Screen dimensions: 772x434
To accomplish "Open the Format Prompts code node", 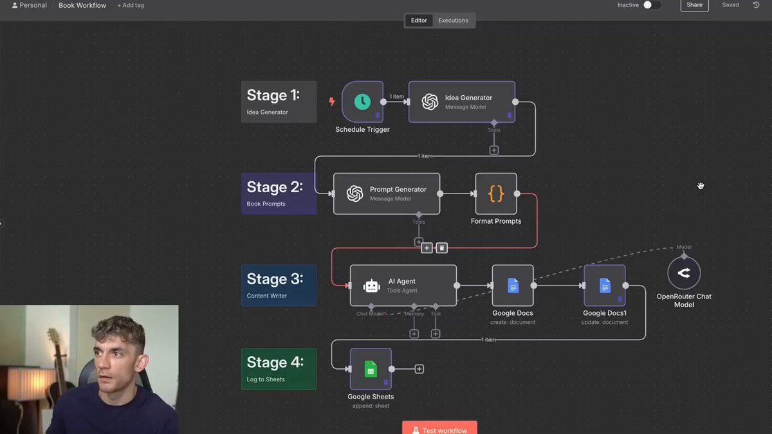I will tap(496, 194).
